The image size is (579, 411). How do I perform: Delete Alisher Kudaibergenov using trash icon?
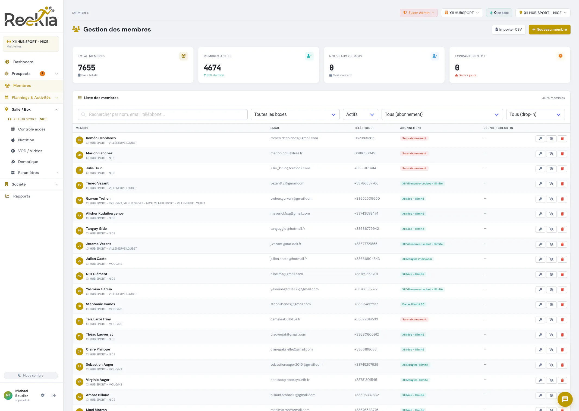click(x=562, y=214)
